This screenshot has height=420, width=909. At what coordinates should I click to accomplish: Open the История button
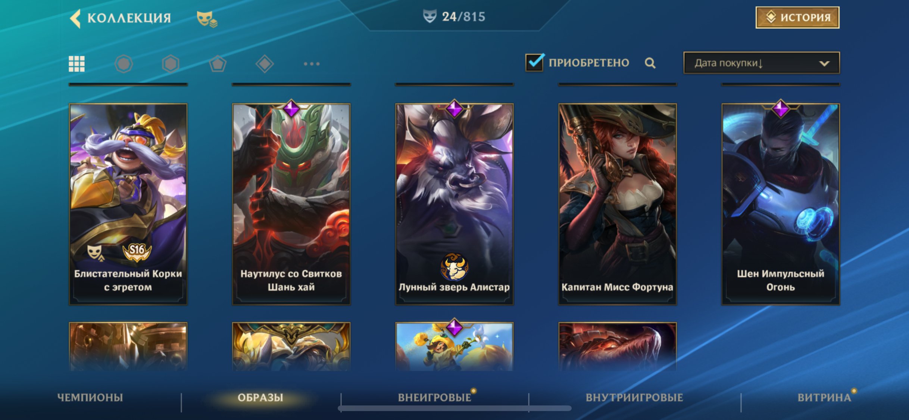click(797, 17)
